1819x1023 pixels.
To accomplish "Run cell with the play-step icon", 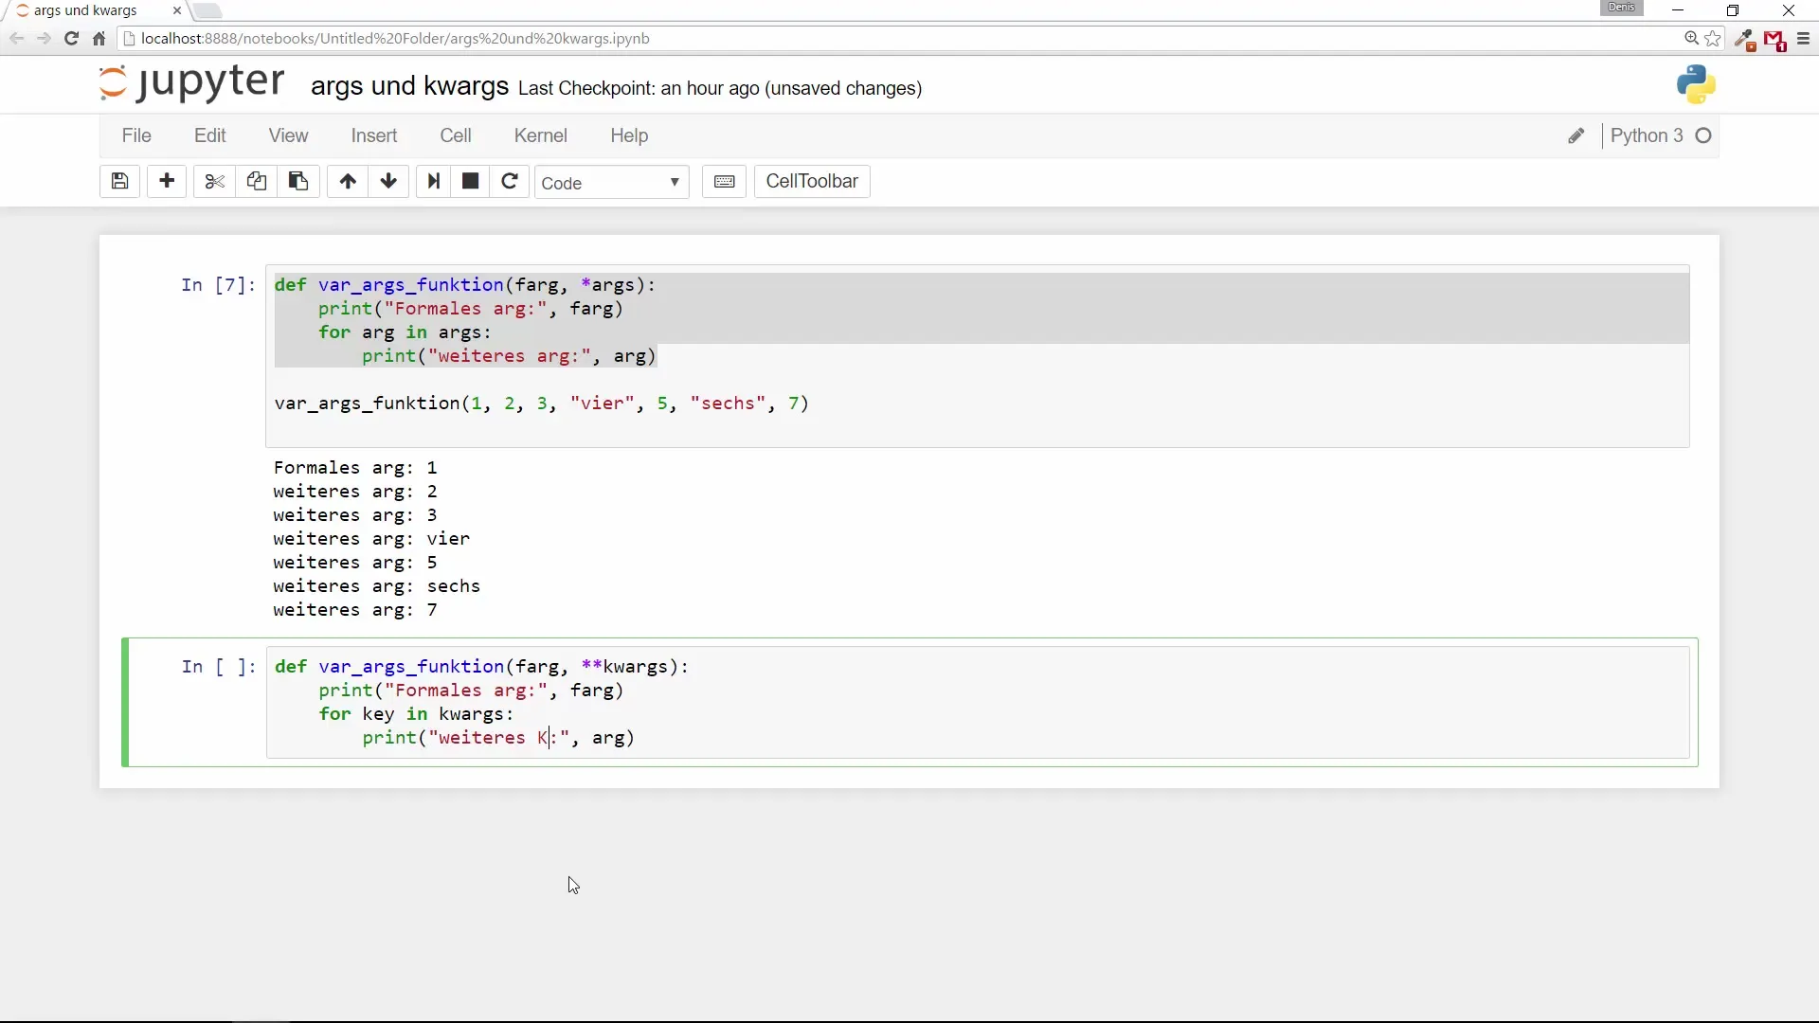I will click(x=434, y=181).
